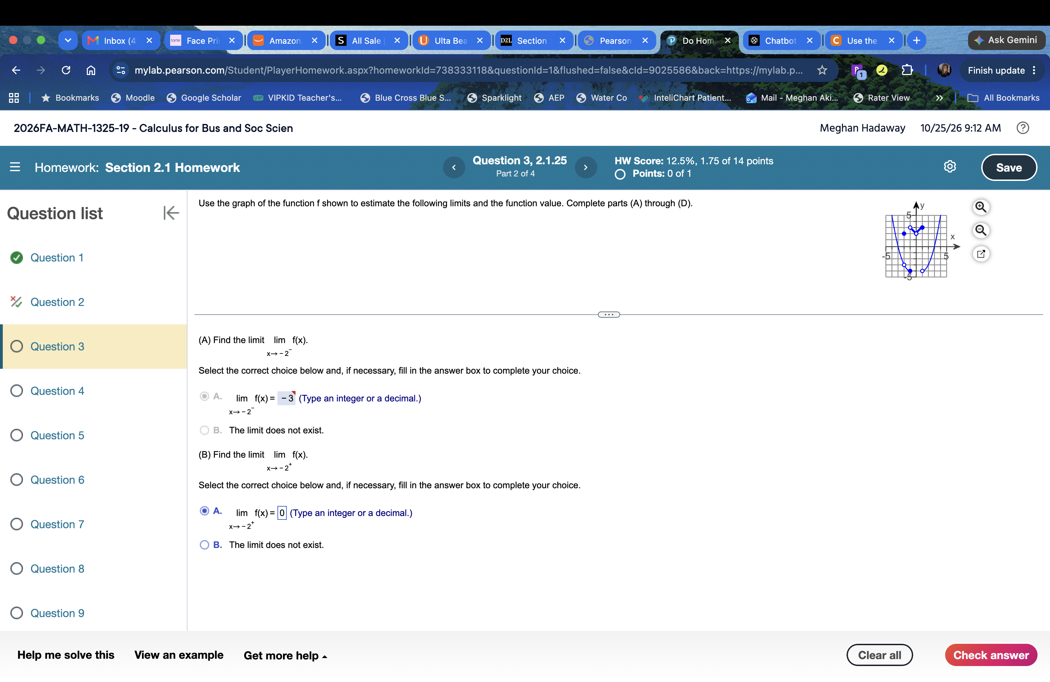Open the hamburger menu beside Homework
Image resolution: width=1050 pixels, height=682 pixels.
[x=15, y=167]
